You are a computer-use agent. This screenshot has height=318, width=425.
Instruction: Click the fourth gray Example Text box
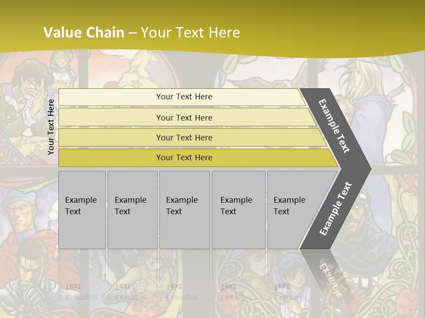click(x=238, y=210)
